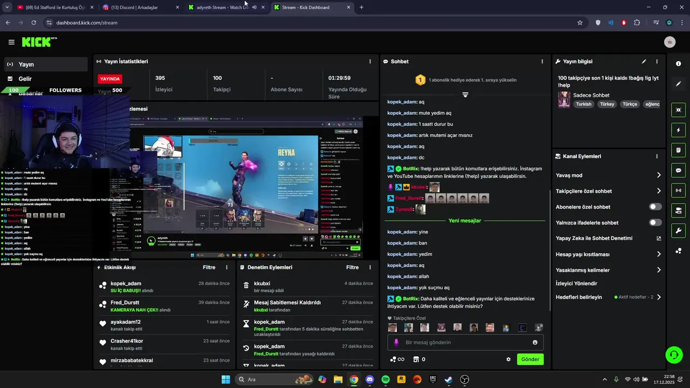Open the Kanal Eylemleri three-dot menu
690x388 pixels.
(x=657, y=156)
